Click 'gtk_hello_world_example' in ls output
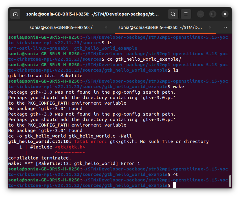The width and height of the screenshot is (240, 197). tap(106, 48)
